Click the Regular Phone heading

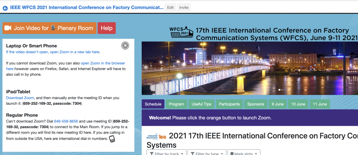pyautogui.click(x=22, y=115)
